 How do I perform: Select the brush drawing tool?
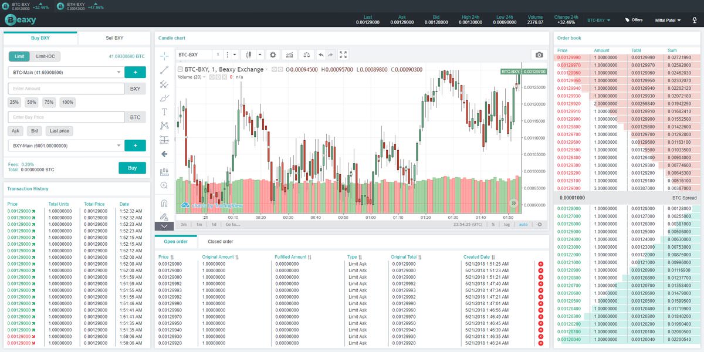pyautogui.click(x=164, y=98)
